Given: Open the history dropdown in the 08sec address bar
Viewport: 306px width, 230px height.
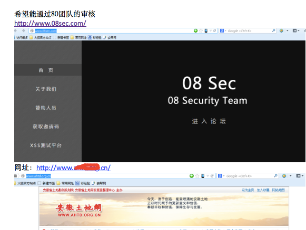Looking at the screenshot, I should 211,31.
